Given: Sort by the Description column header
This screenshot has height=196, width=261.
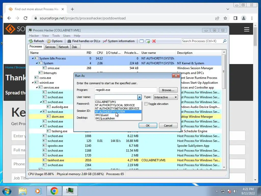Looking at the screenshot, I should pyautogui.click(x=199, y=53).
